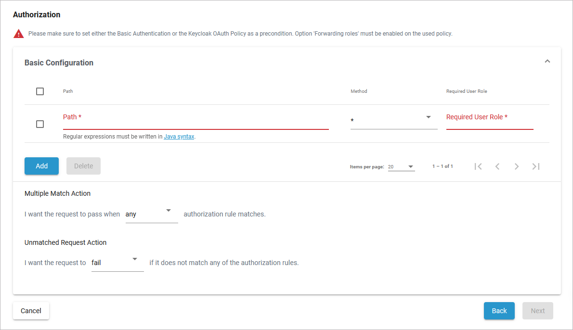Screen dimensions: 573x330
Task: Click the red warning triangle icon
Action: (x=18, y=33)
